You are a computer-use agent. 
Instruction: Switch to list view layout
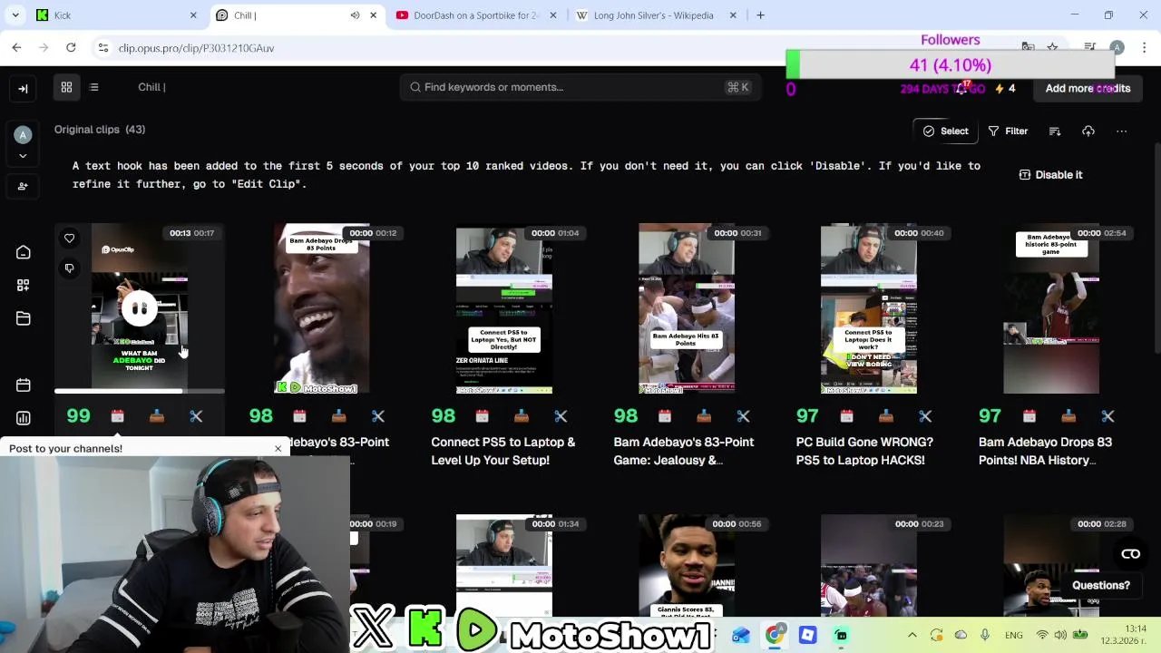coord(94,87)
